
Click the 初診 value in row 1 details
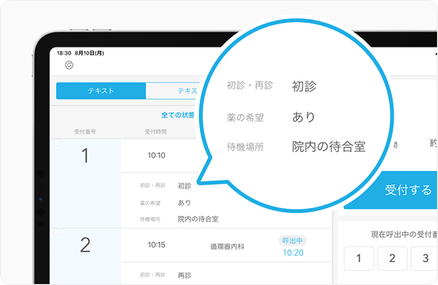pyautogui.click(x=185, y=186)
